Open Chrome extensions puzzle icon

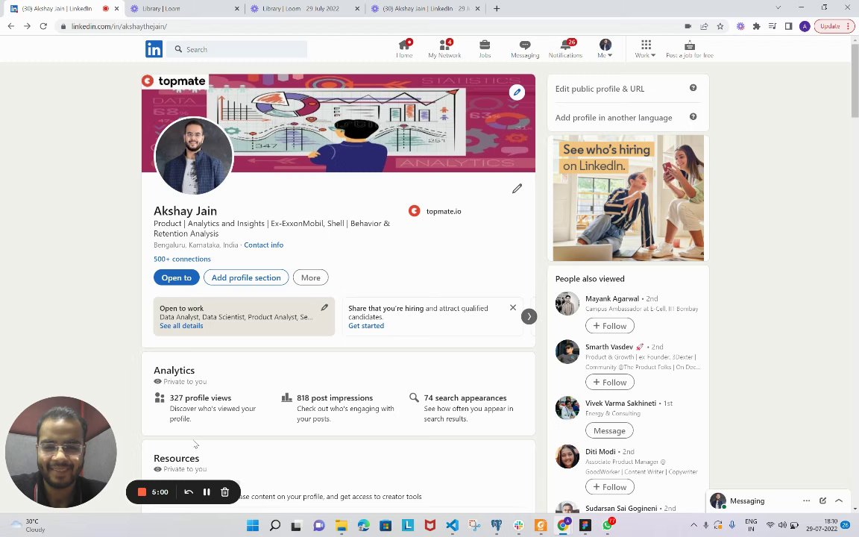[757, 26]
